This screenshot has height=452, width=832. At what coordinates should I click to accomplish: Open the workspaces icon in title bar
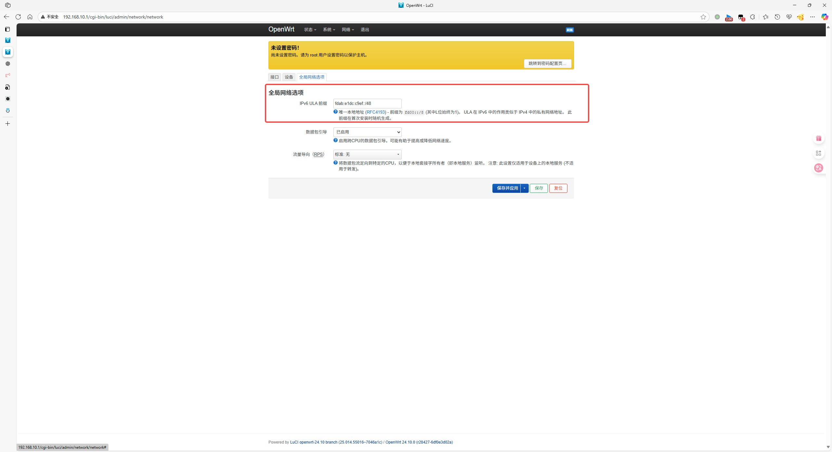click(x=8, y=5)
